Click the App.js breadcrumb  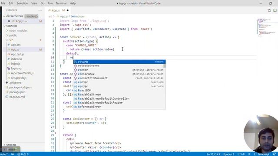(64, 16)
